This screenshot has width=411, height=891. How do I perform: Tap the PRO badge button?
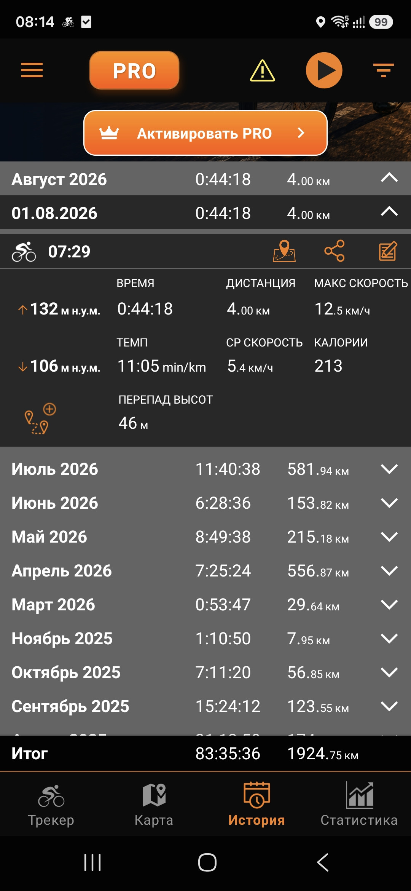(134, 70)
